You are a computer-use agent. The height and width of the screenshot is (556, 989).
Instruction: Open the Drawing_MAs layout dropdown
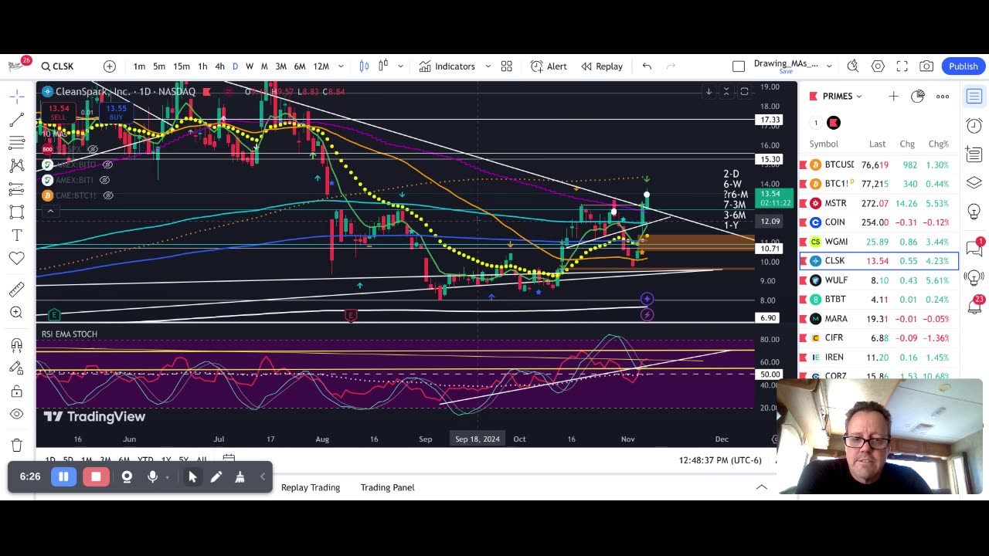point(829,66)
